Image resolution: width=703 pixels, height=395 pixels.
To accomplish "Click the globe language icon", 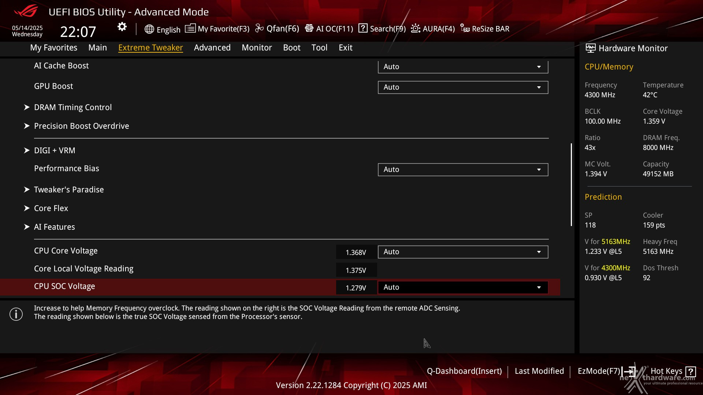I will (149, 29).
